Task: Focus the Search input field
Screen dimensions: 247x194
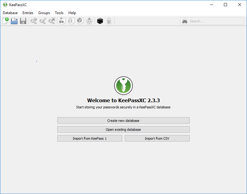Action: (x=212, y=21)
